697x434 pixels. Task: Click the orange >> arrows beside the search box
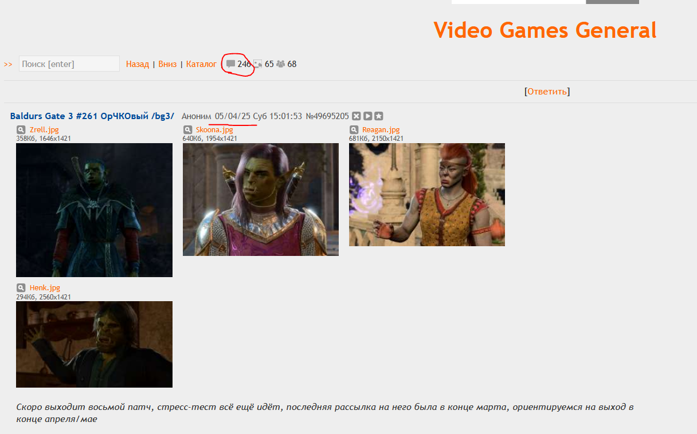[x=8, y=64]
